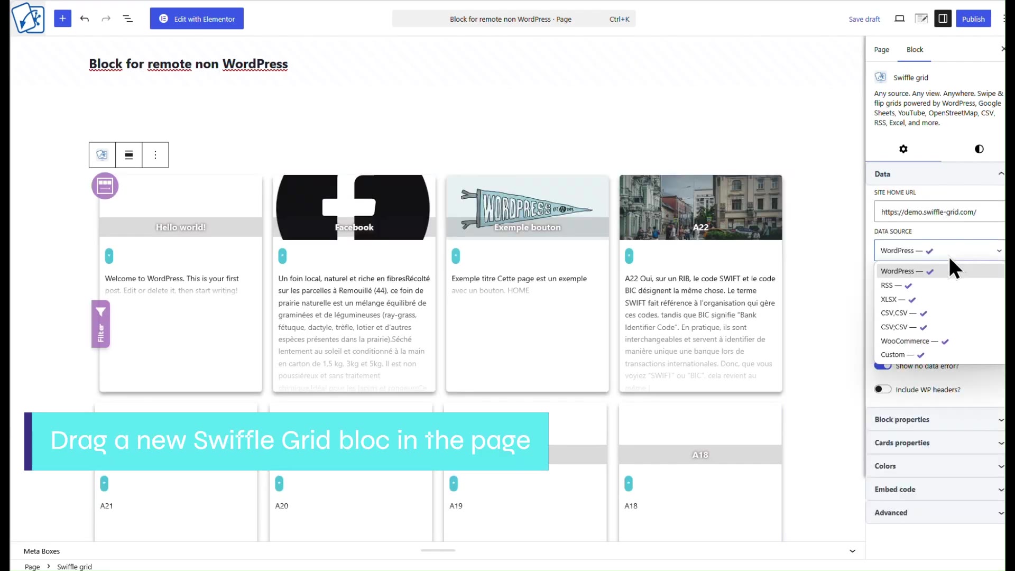Open the desktop preview view icon
The width and height of the screenshot is (1015, 571).
tap(899, 19)
